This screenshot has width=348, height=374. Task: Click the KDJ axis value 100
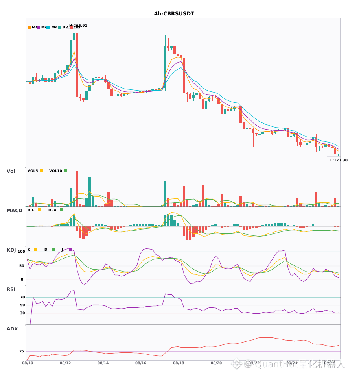tap(21, 252)
